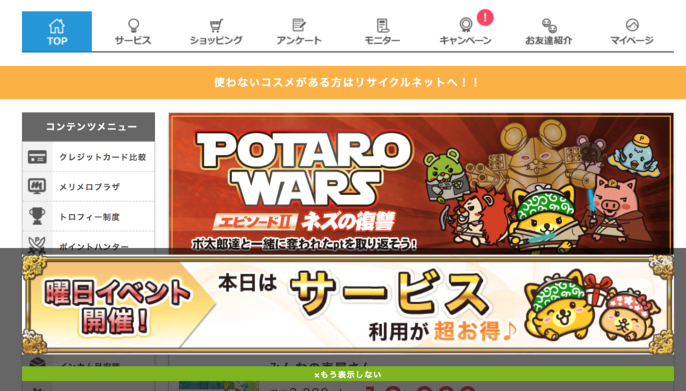Click the trophy icon in the sidebar
This screenshot has height=391, width=686.
[37, 217]
